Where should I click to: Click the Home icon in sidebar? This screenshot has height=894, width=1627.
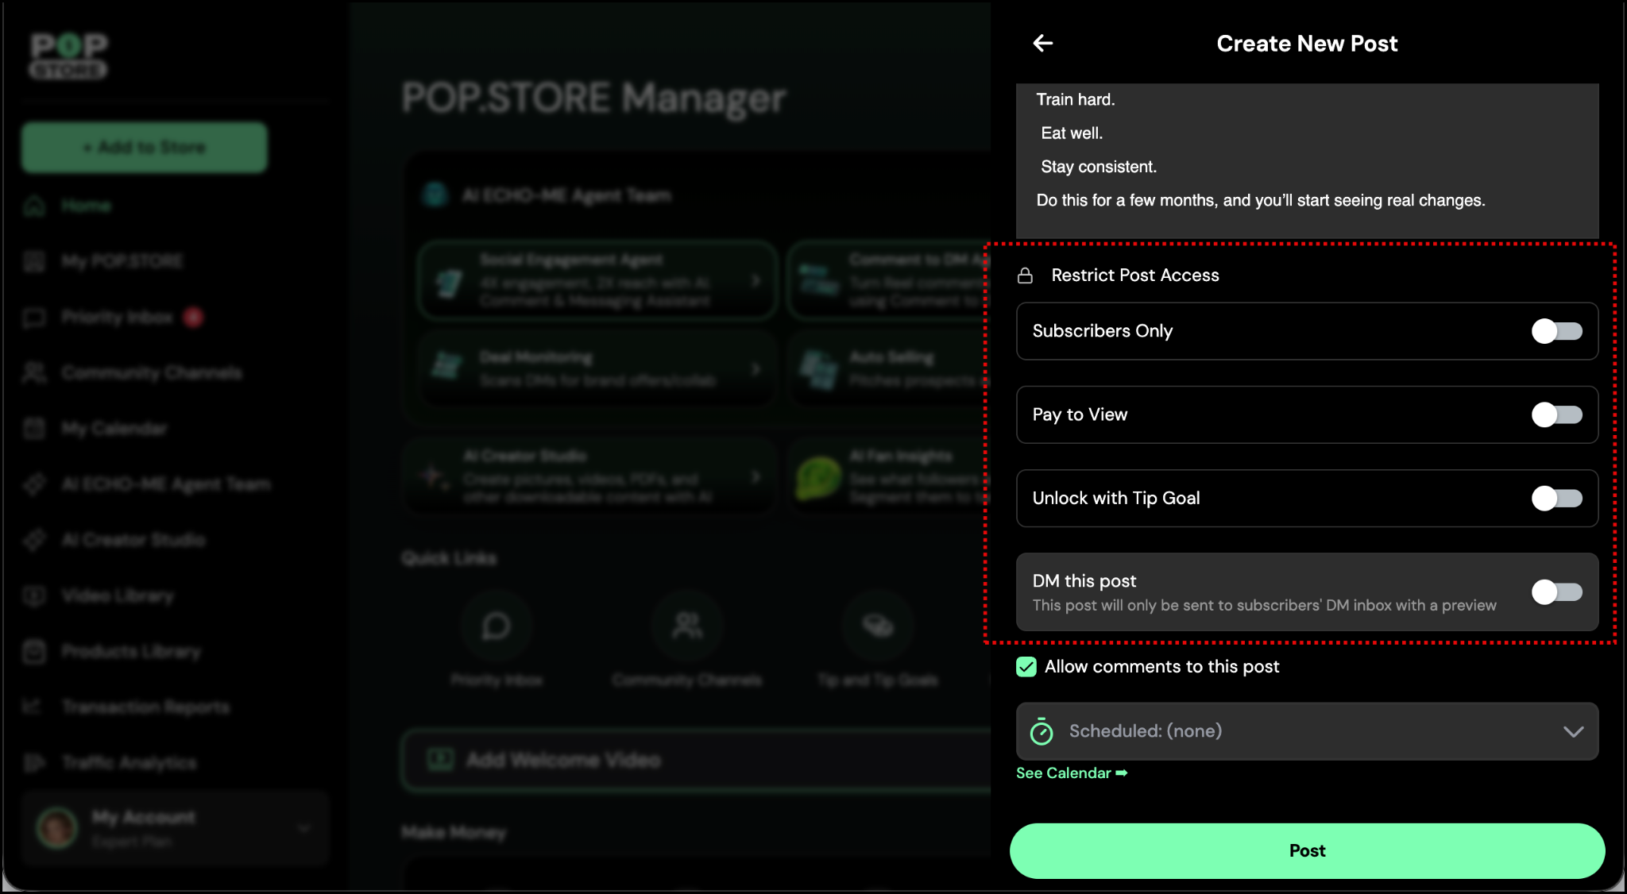point(34,206)
